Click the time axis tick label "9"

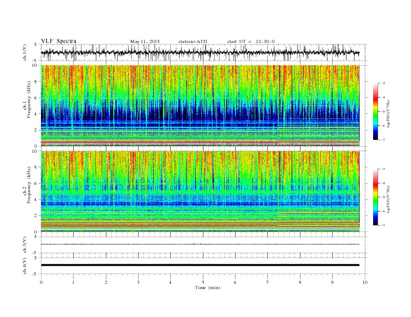pyautogui.click(x=332, y=282)
